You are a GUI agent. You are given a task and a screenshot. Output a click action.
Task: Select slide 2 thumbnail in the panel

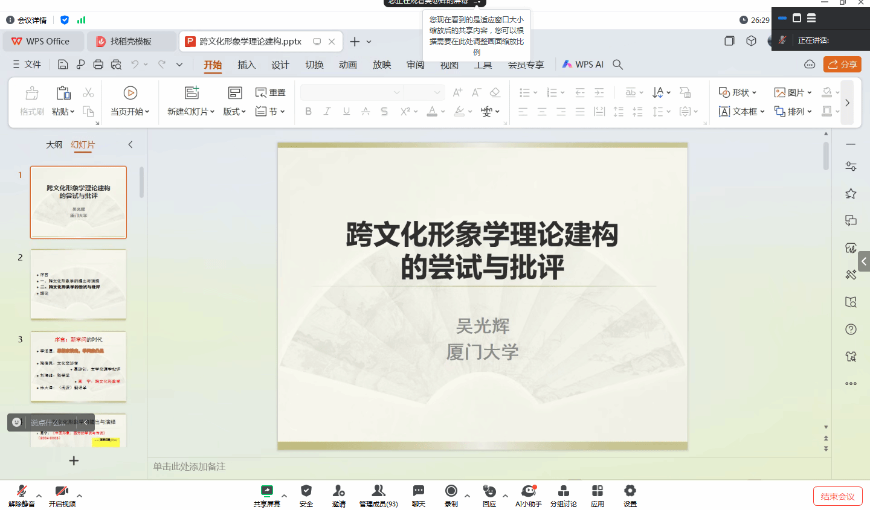coord(79,284)
